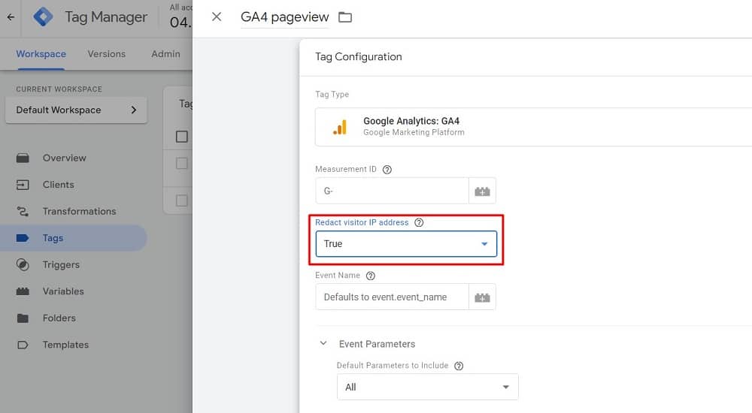The image size is (752, 413).
Task: Collapse the Event Parameters section
Action: tap(323, 343)
